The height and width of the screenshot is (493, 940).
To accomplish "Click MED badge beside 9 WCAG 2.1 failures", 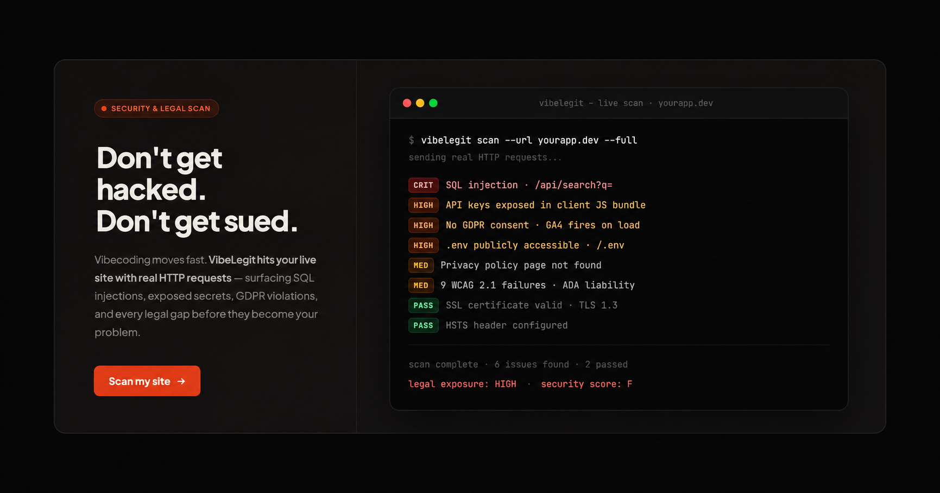I will tap(421, 286).
